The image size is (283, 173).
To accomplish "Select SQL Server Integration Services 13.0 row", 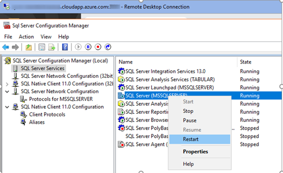I will pos(166,71).
